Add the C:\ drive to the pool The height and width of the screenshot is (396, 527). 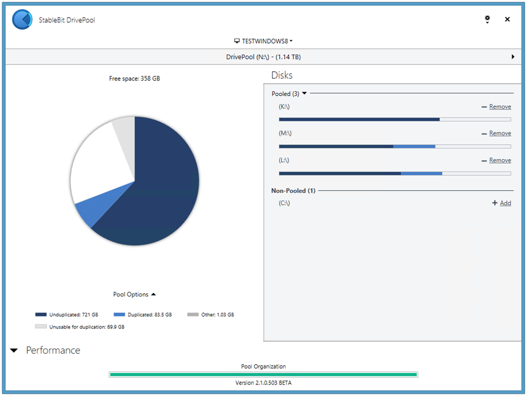[505, 203]
